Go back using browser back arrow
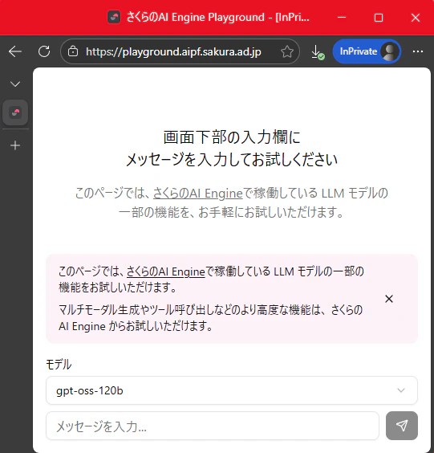This screenshot has height=453, width=434. pyautogui.click(x=15, y=51)
